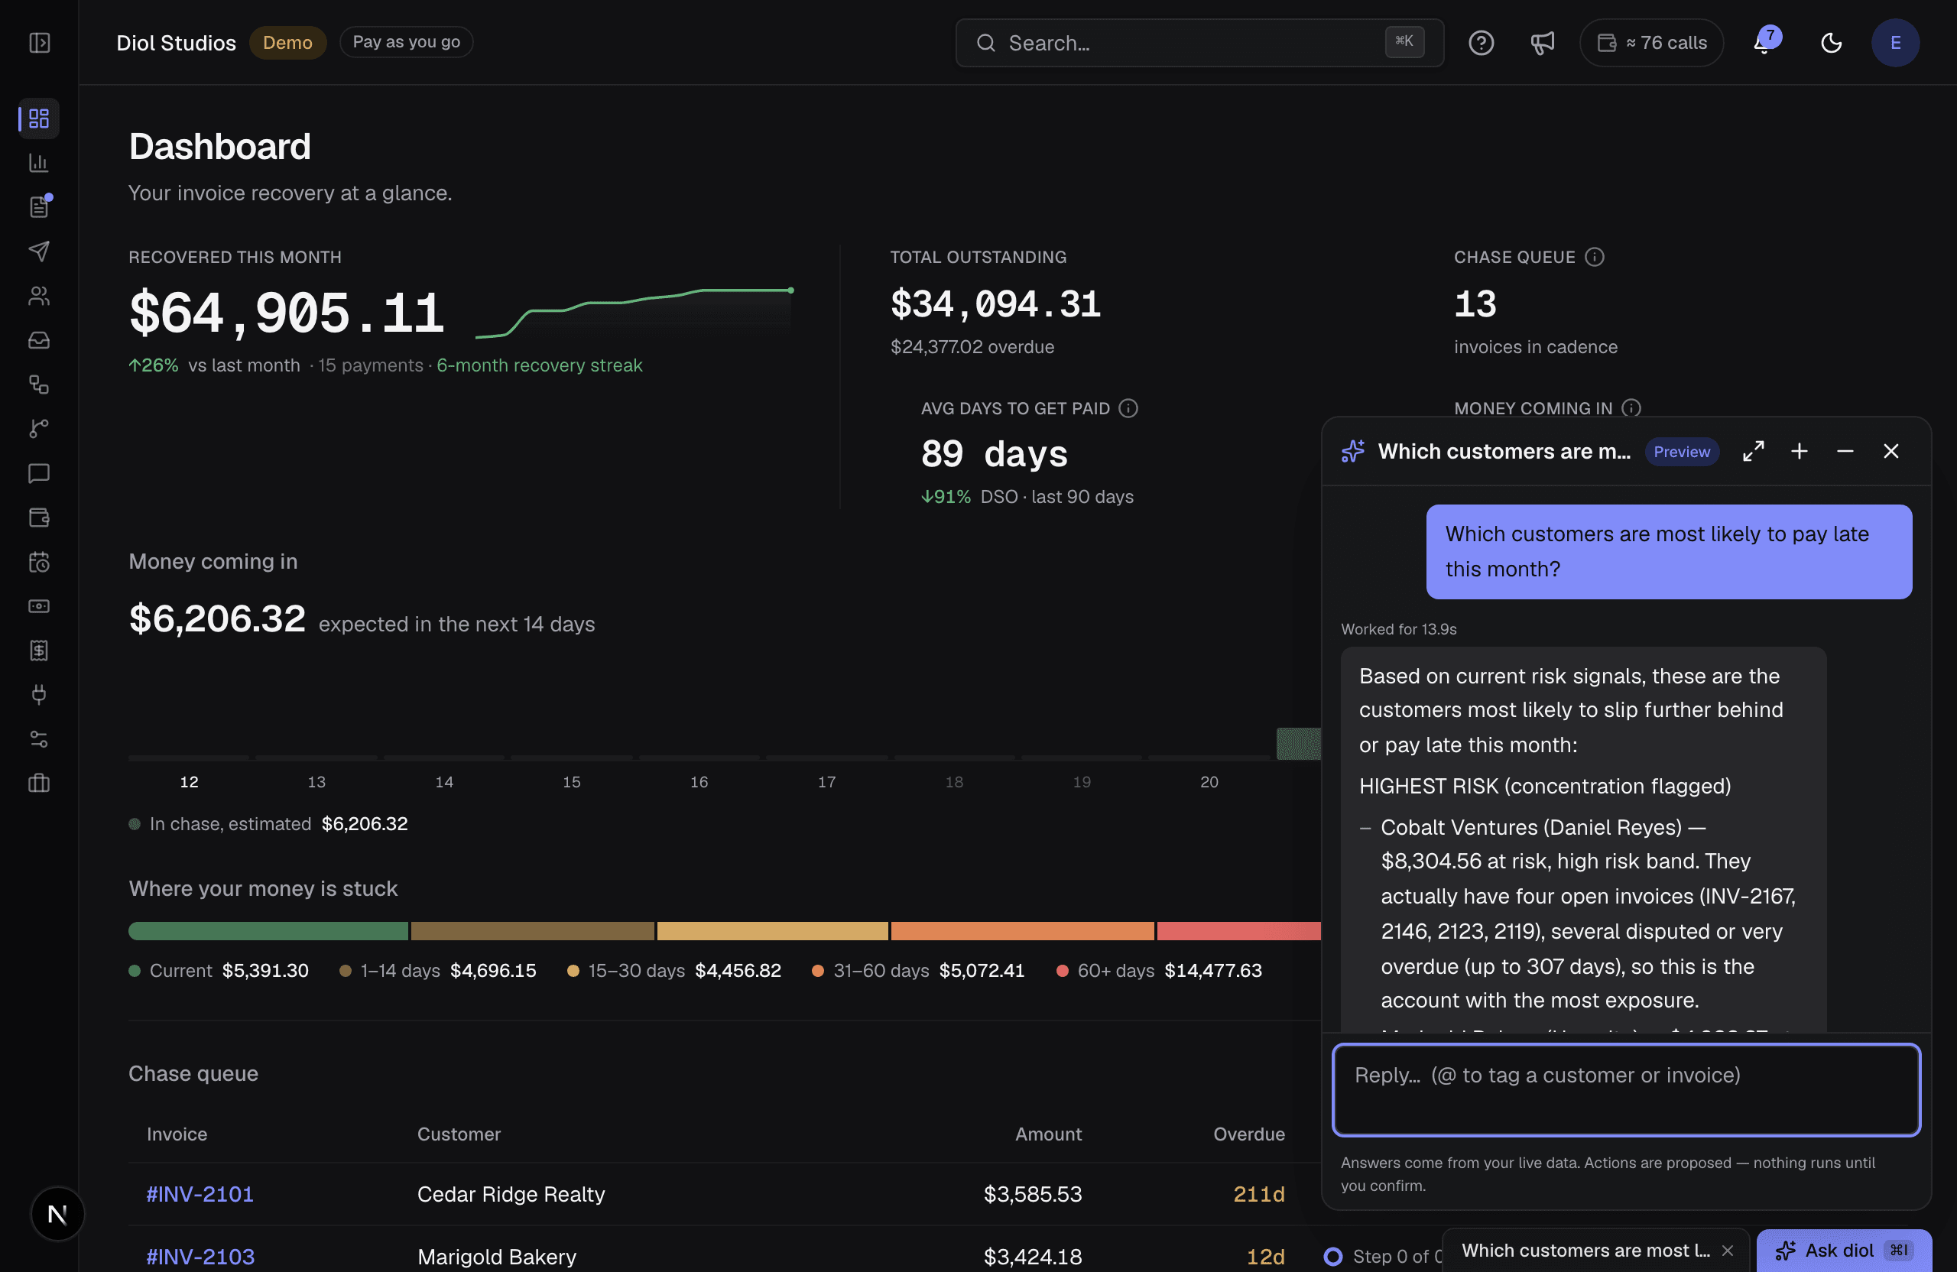
Task: Click the Customer column header
Action: point(459,1134)
